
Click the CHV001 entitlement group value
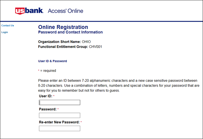click(x=95, y=47)
